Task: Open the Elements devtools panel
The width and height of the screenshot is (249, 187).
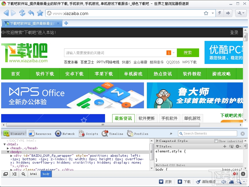Action: coord(14,134)
